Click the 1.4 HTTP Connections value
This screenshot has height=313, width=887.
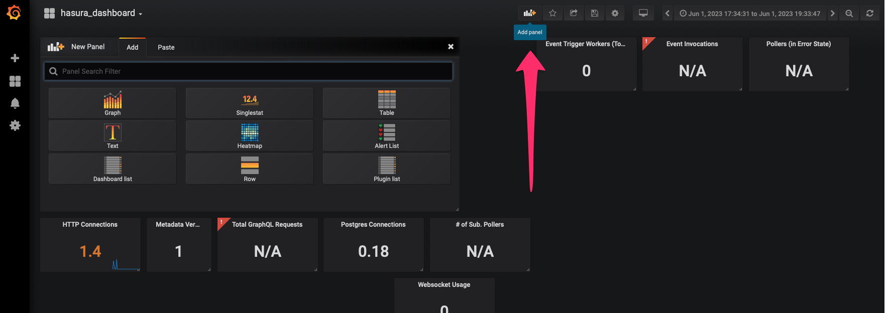click(90, 251)
